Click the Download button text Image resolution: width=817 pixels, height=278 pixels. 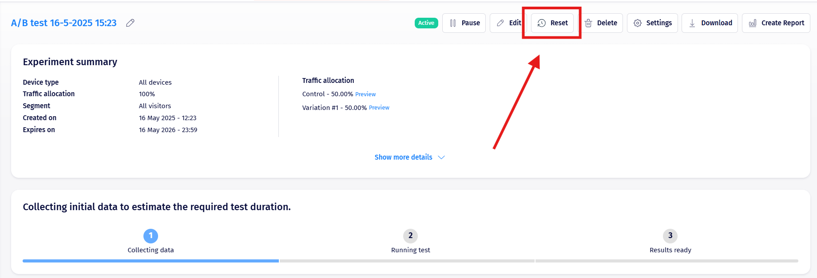(x=717, y=23)
